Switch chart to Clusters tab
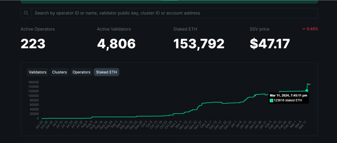337x143 pixels. tap(59, 72)
